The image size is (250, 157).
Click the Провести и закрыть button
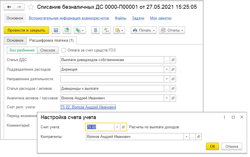(26, 30)
